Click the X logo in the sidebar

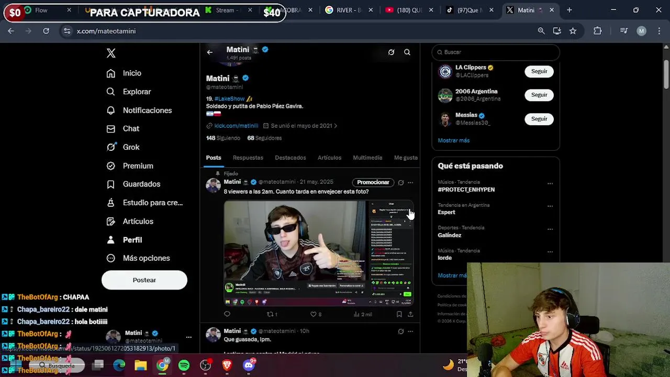111,53
